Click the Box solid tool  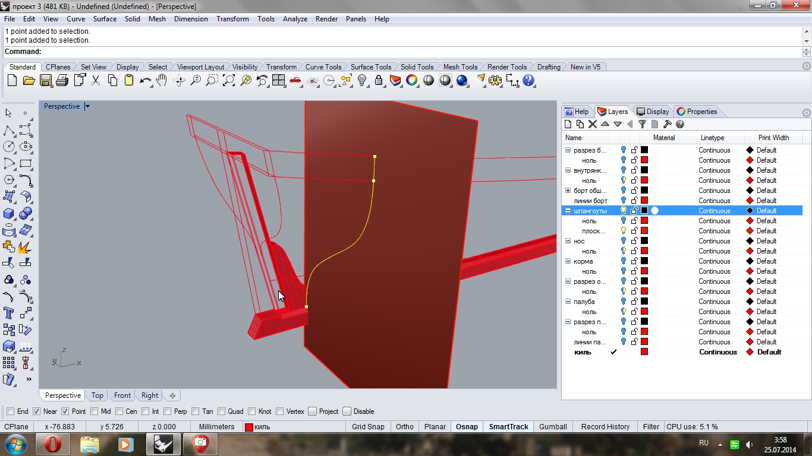click(9, 213)
